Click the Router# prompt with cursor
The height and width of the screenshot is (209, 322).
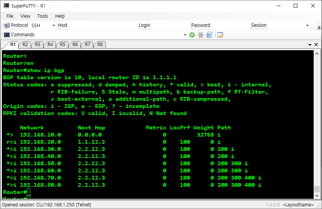tap(16, 192)
